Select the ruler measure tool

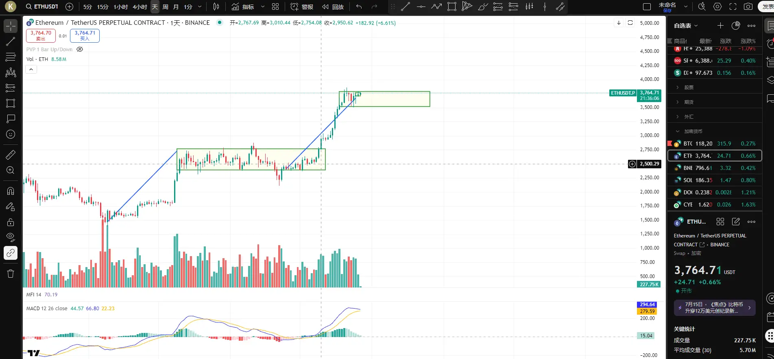point(11,154)
